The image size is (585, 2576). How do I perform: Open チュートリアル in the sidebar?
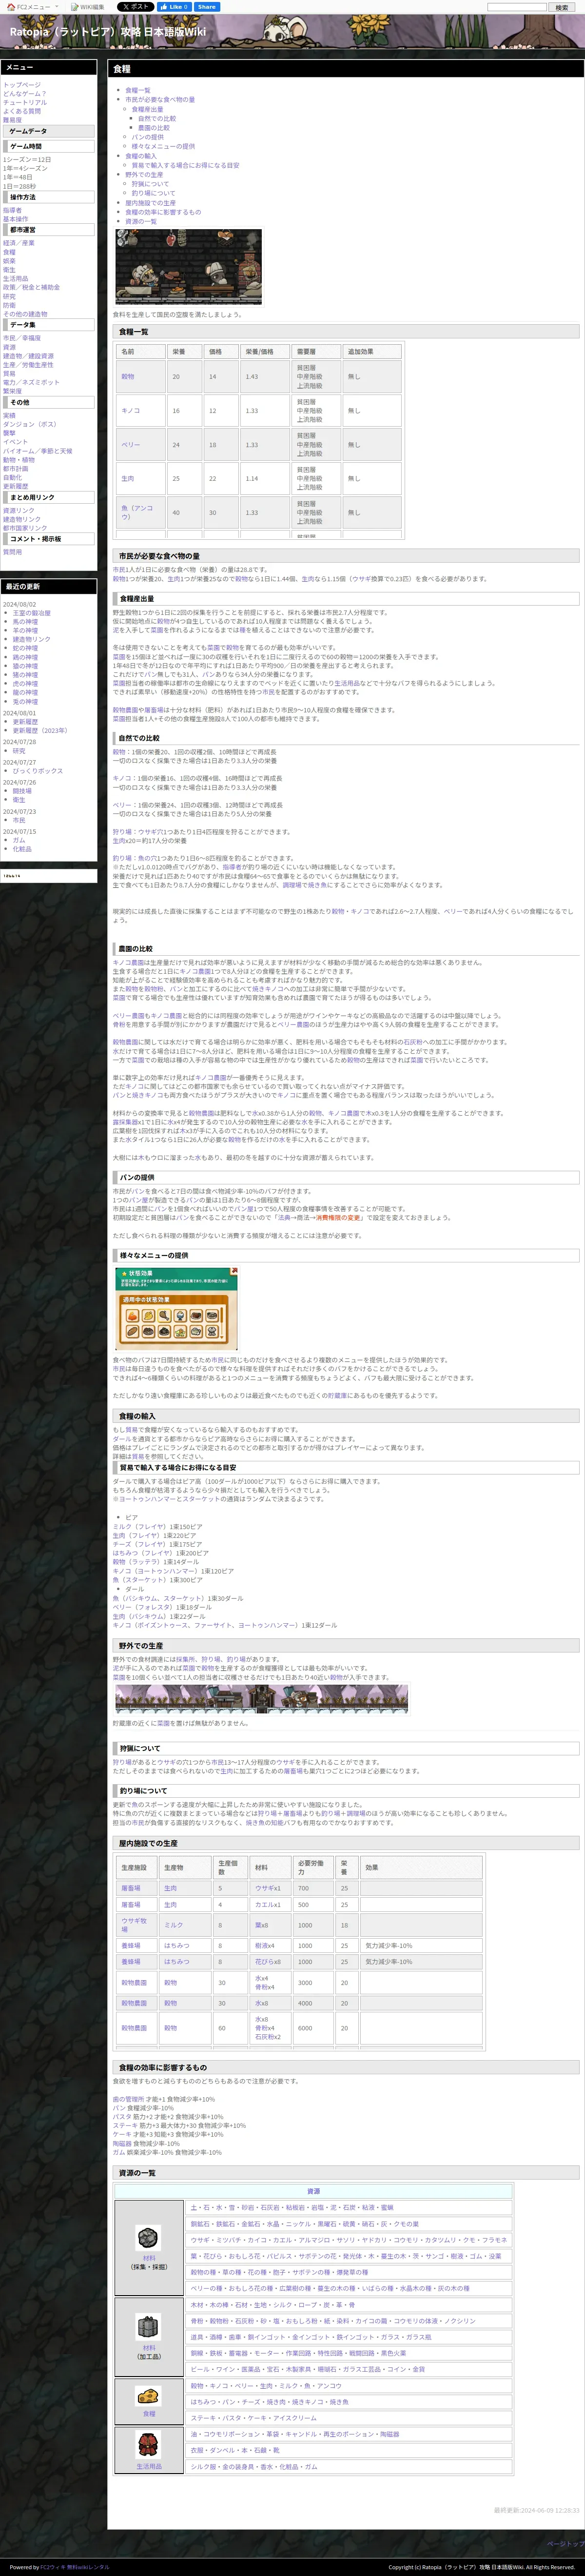[x=25, y=102]
